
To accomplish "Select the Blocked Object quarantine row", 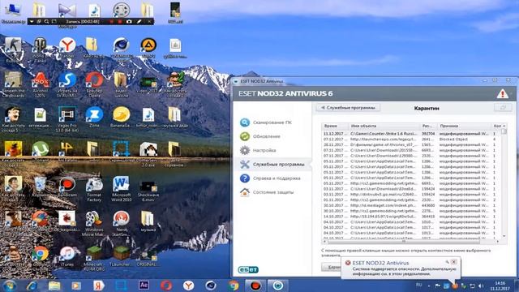I will tap(411, 140).
